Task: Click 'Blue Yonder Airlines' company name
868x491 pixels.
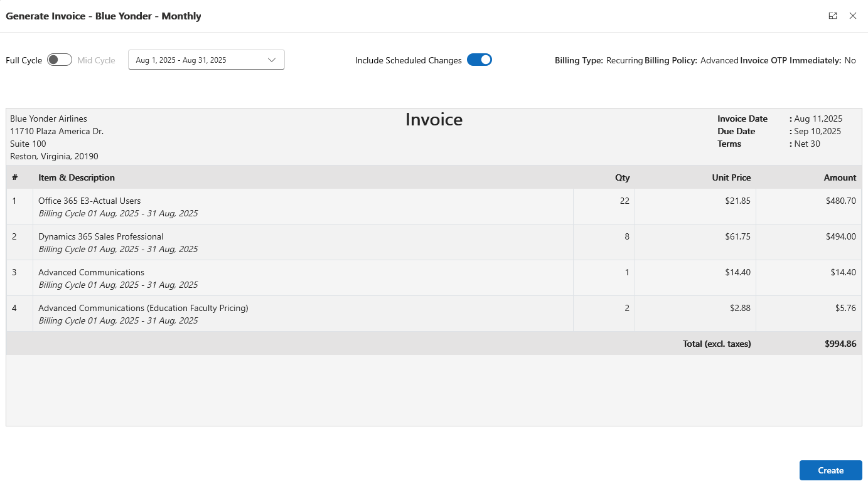Action: [x=48, y=119]
